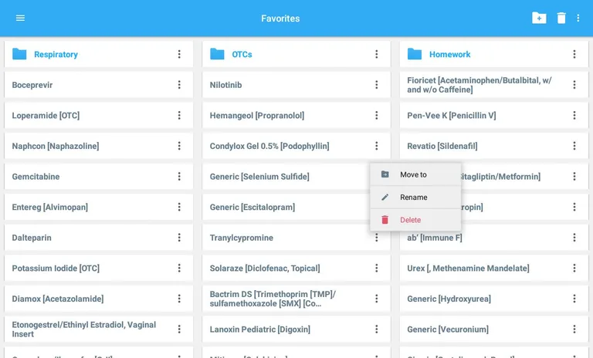Add a new folder from the header

click(x=539, y=18)
